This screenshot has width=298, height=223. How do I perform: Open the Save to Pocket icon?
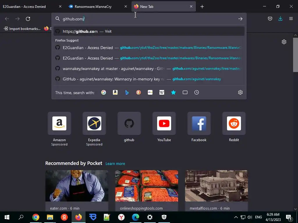click(x=270, y=19)
